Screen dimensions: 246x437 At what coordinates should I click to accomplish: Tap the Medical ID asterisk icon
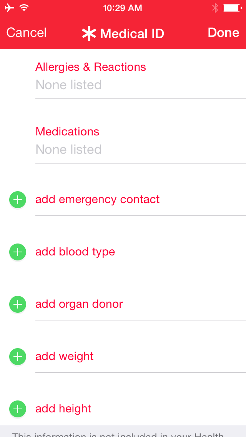[89, 33]
